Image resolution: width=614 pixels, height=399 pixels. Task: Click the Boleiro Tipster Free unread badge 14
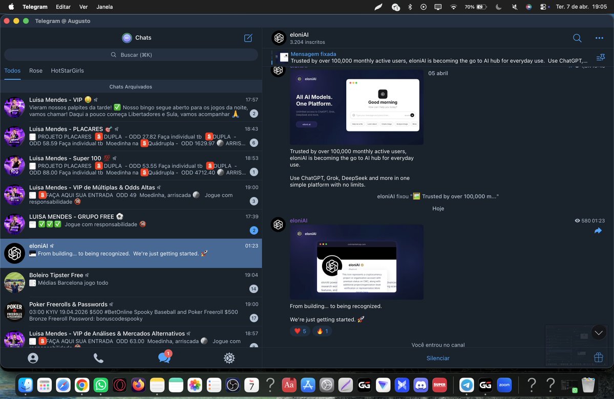[x=253, y=289]
